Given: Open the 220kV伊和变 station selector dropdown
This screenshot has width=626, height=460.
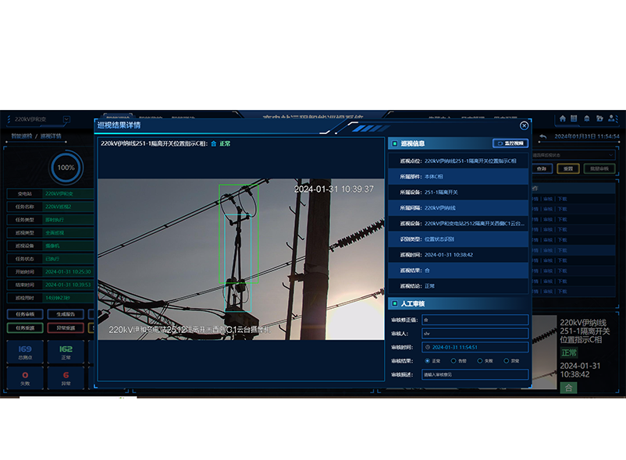Looking at the screenshot, I should coord(66,119).
